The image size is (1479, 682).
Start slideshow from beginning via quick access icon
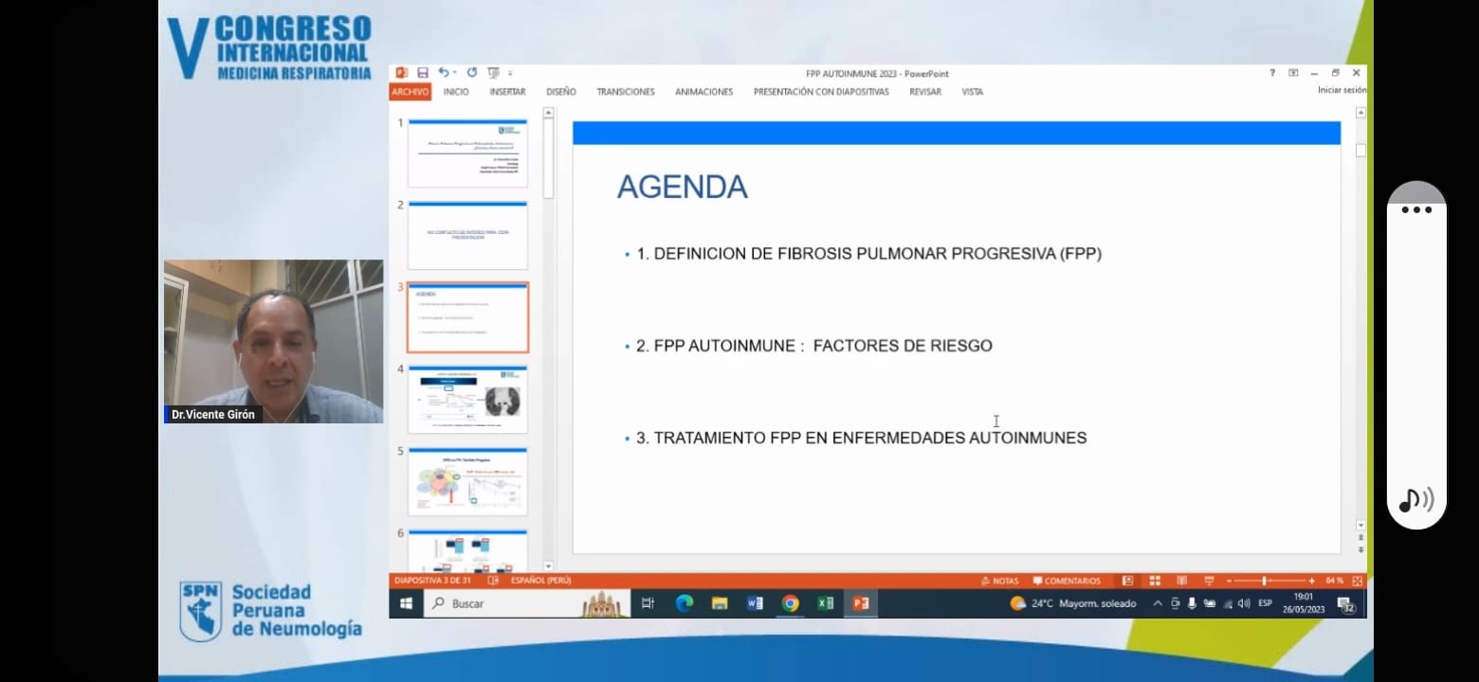coord(493,73)
